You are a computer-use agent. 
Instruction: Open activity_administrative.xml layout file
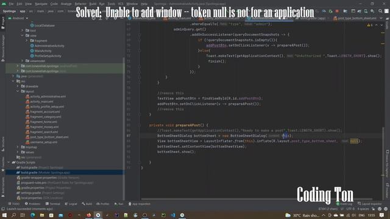(46, 96)
